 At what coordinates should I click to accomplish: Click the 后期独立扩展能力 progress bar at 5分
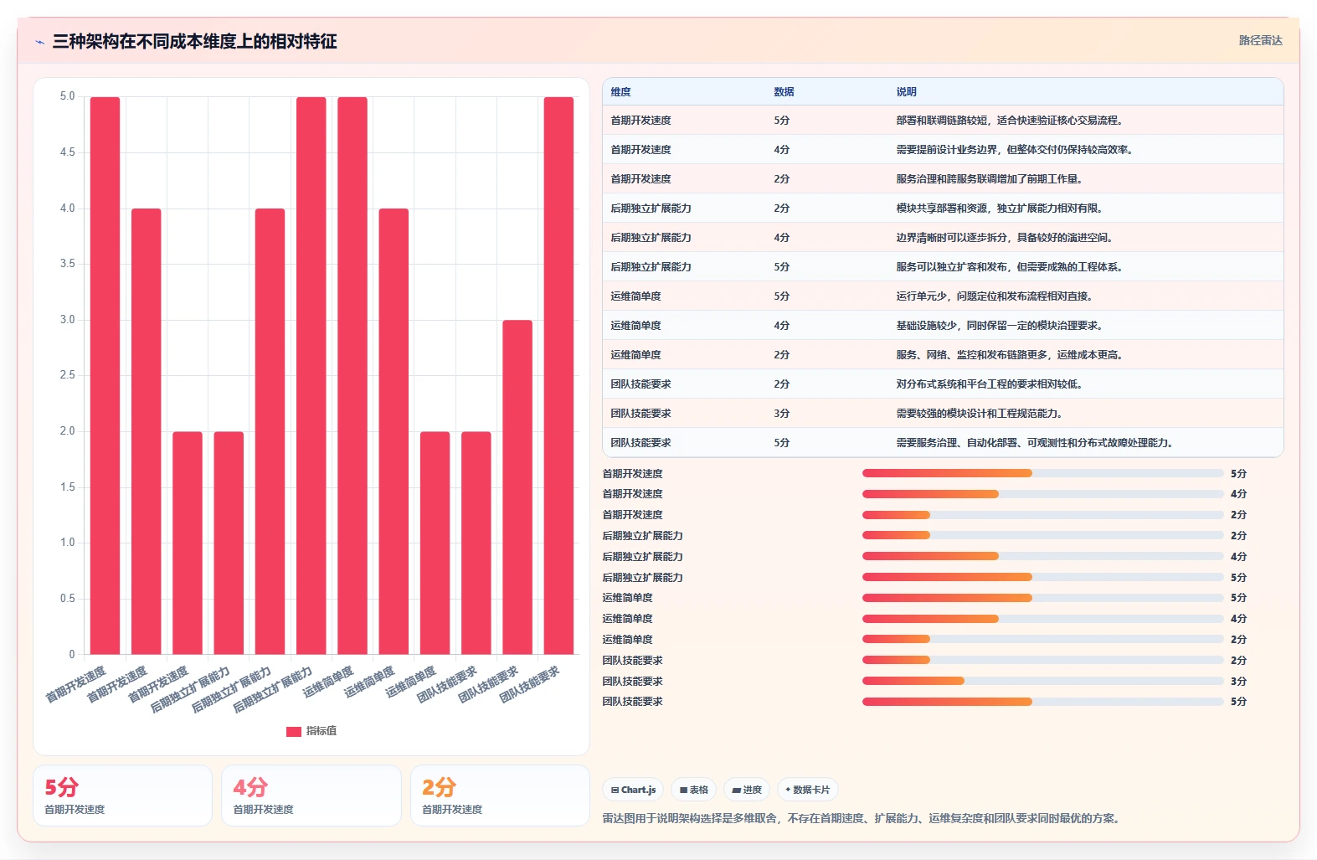[1043, 577]
